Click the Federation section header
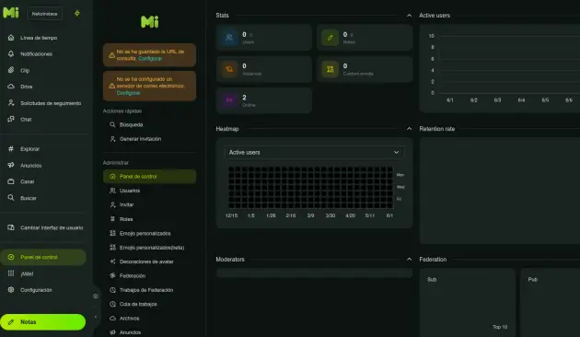Screen dimensions: 580x337 click(433, 260)
